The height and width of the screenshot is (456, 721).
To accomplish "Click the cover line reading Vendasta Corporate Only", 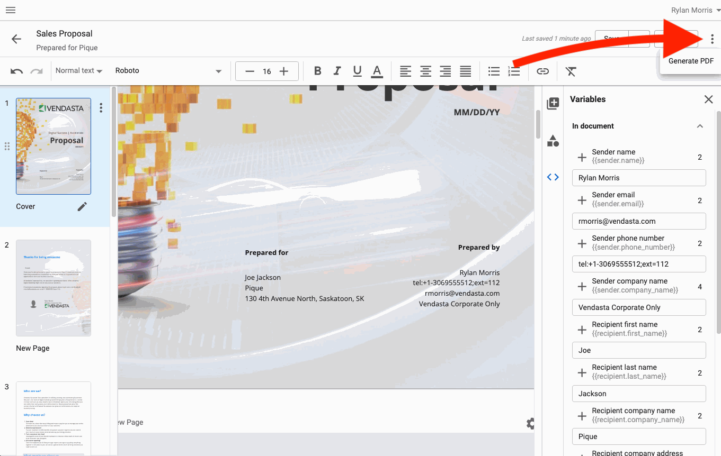I will (459, 304).
